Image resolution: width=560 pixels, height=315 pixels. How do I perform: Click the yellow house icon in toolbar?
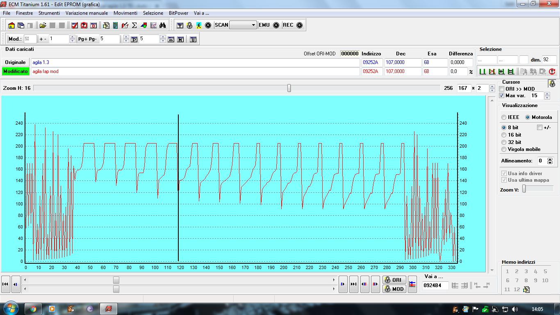pyautogui.click(x=11, y=25)
